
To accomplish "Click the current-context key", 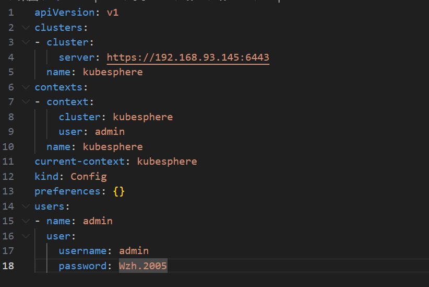I will point(80,162).
